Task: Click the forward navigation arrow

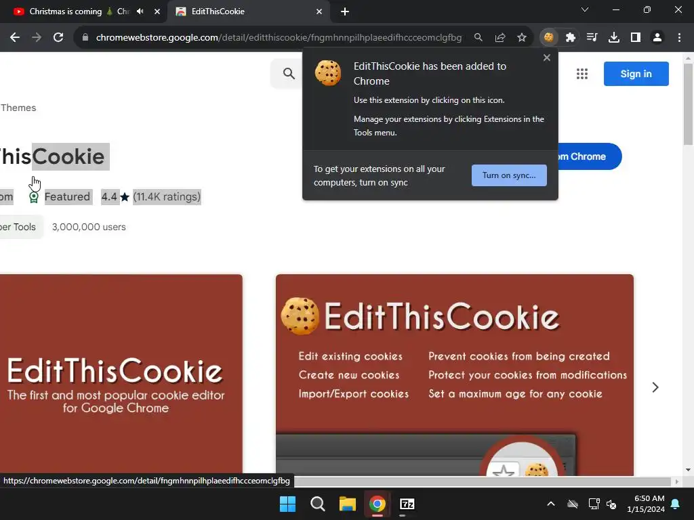Action: point(37,38)
